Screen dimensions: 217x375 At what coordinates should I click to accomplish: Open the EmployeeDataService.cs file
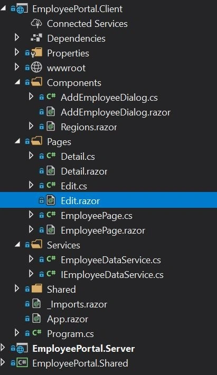(111, 260)
